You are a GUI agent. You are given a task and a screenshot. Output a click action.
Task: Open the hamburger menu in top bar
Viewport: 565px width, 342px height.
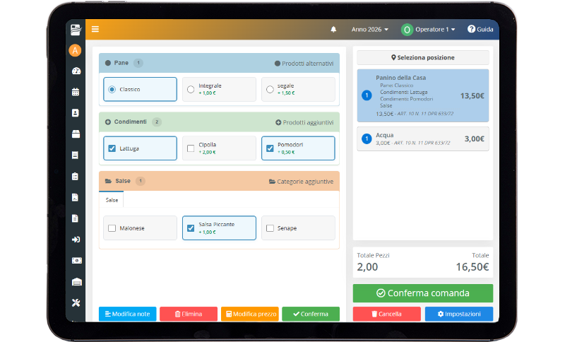click(95, 29)
